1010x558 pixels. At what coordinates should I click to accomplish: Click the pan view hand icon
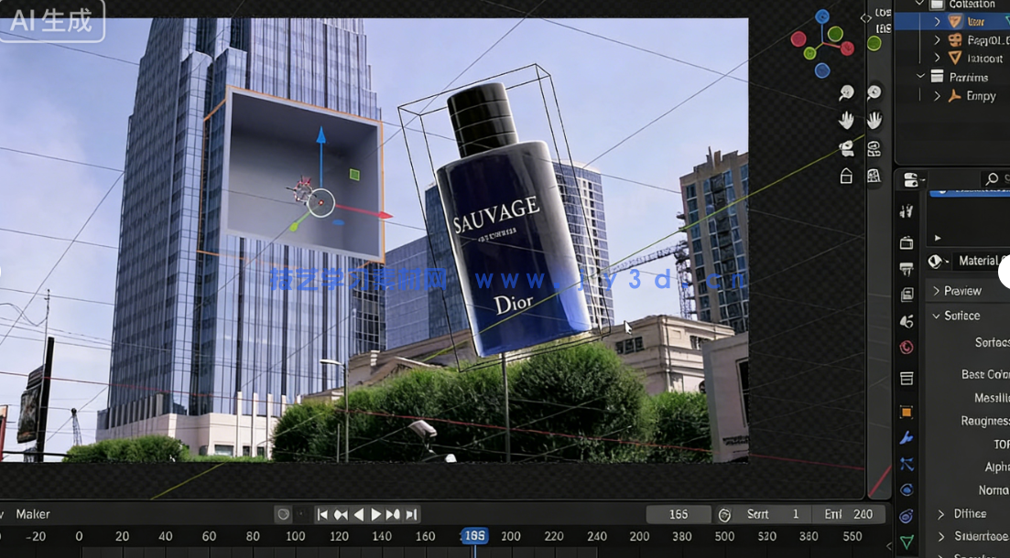[x=847, y=120]
